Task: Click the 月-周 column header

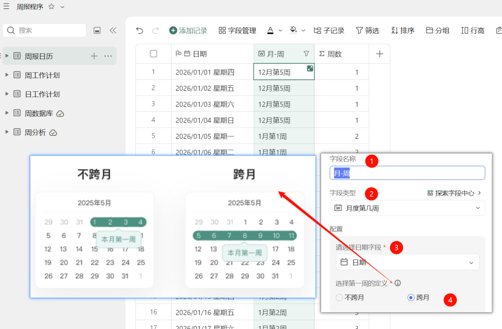Action: pyautogui.click(x=284, y=54)
